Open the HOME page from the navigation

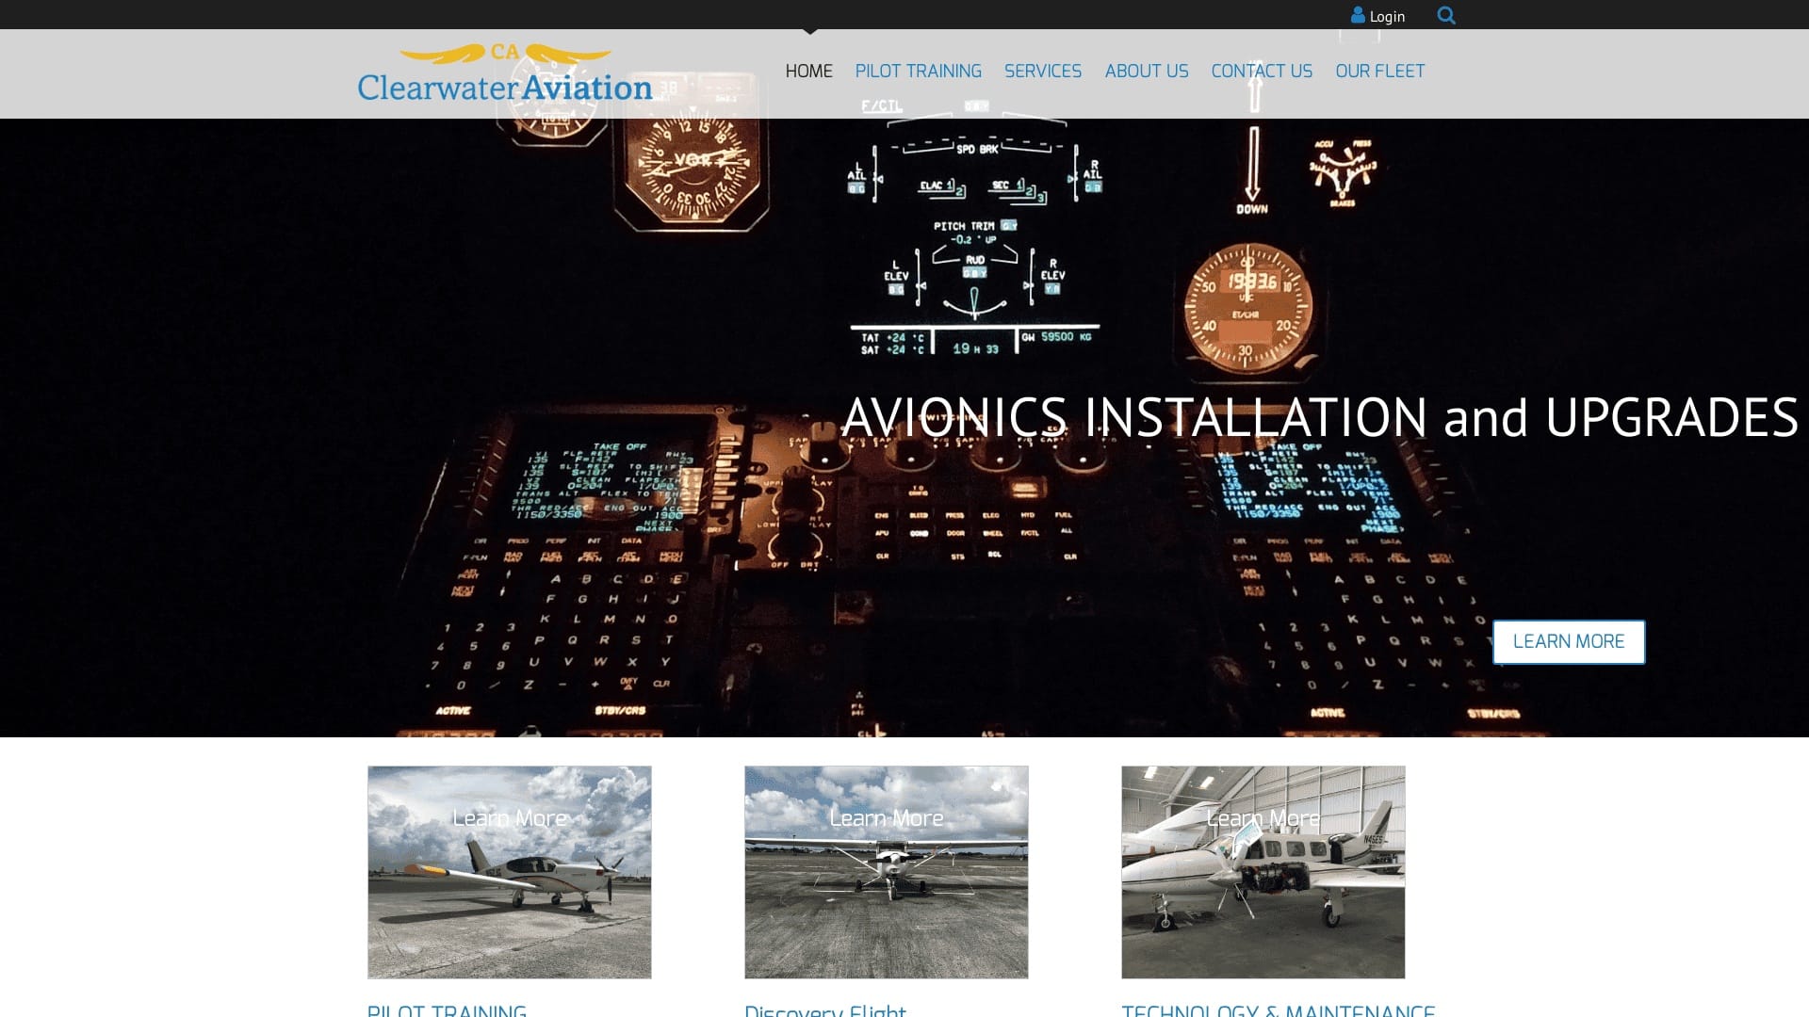point(808,71)
